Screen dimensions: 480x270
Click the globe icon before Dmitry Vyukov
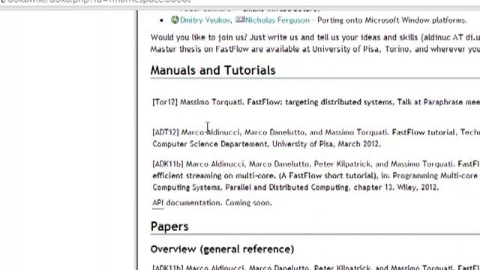click(x=175, y=20)
